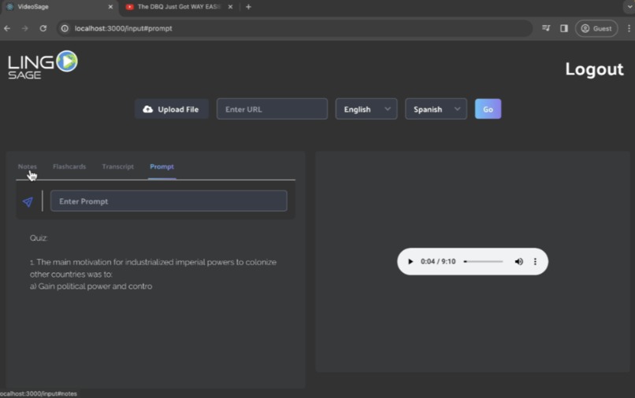Open the media control icon in browser toolbar

[546, 28]
